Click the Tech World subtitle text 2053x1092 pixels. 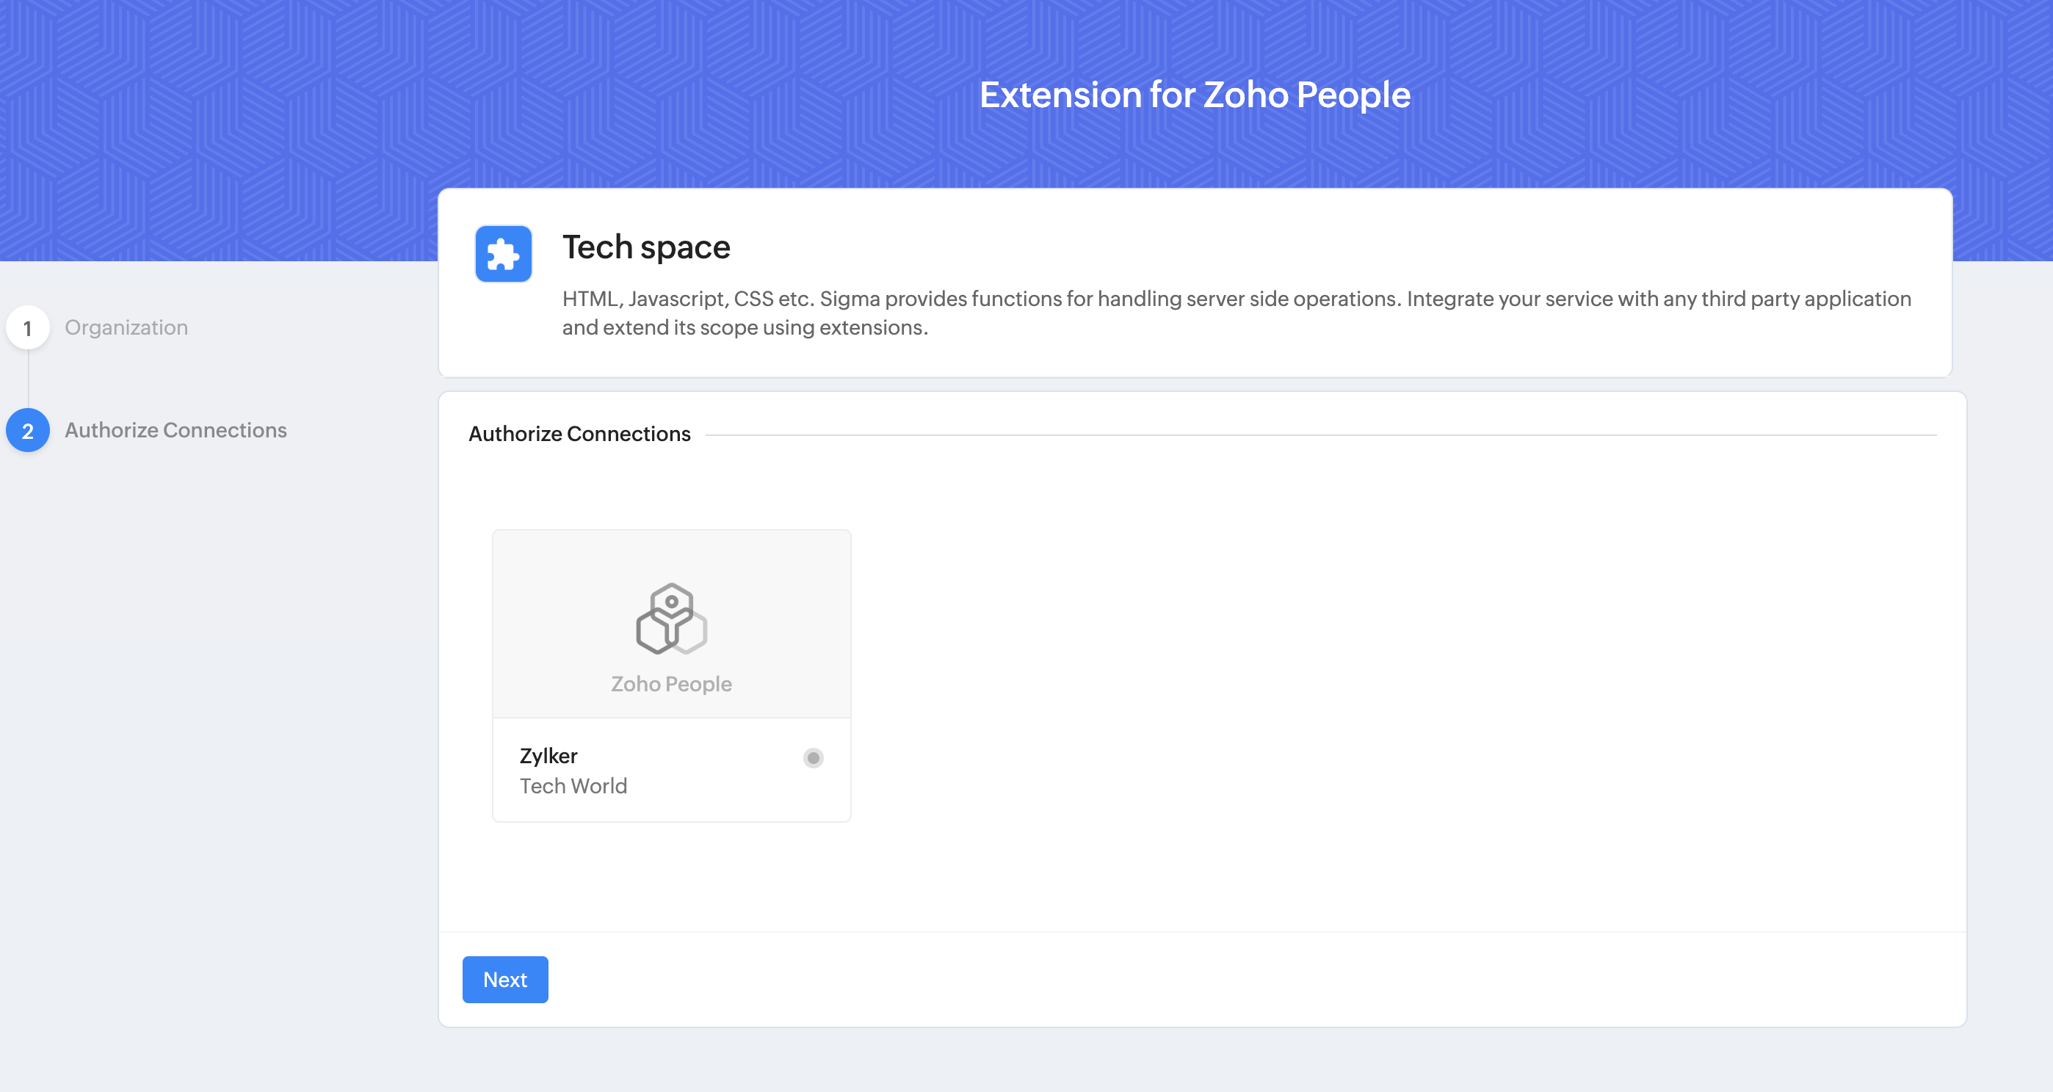pyautogui.click(x=573, y=785)
